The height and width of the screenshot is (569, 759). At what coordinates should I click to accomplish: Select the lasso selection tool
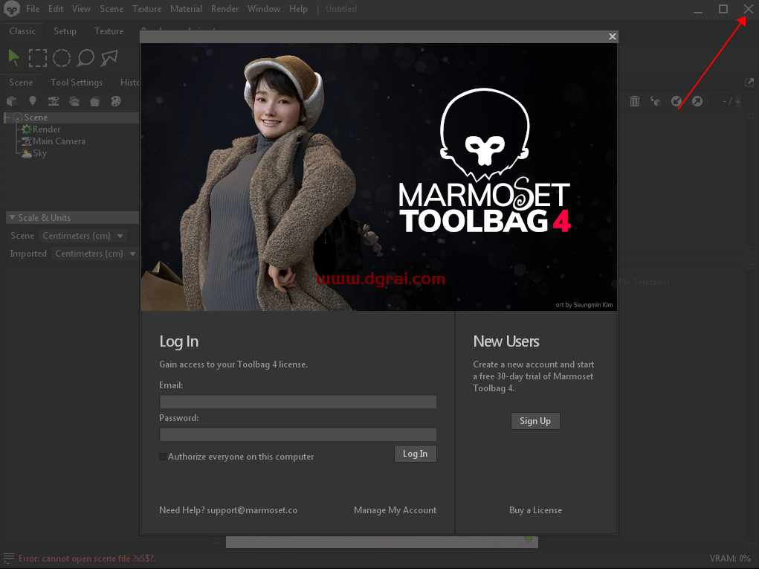point(85,57)
